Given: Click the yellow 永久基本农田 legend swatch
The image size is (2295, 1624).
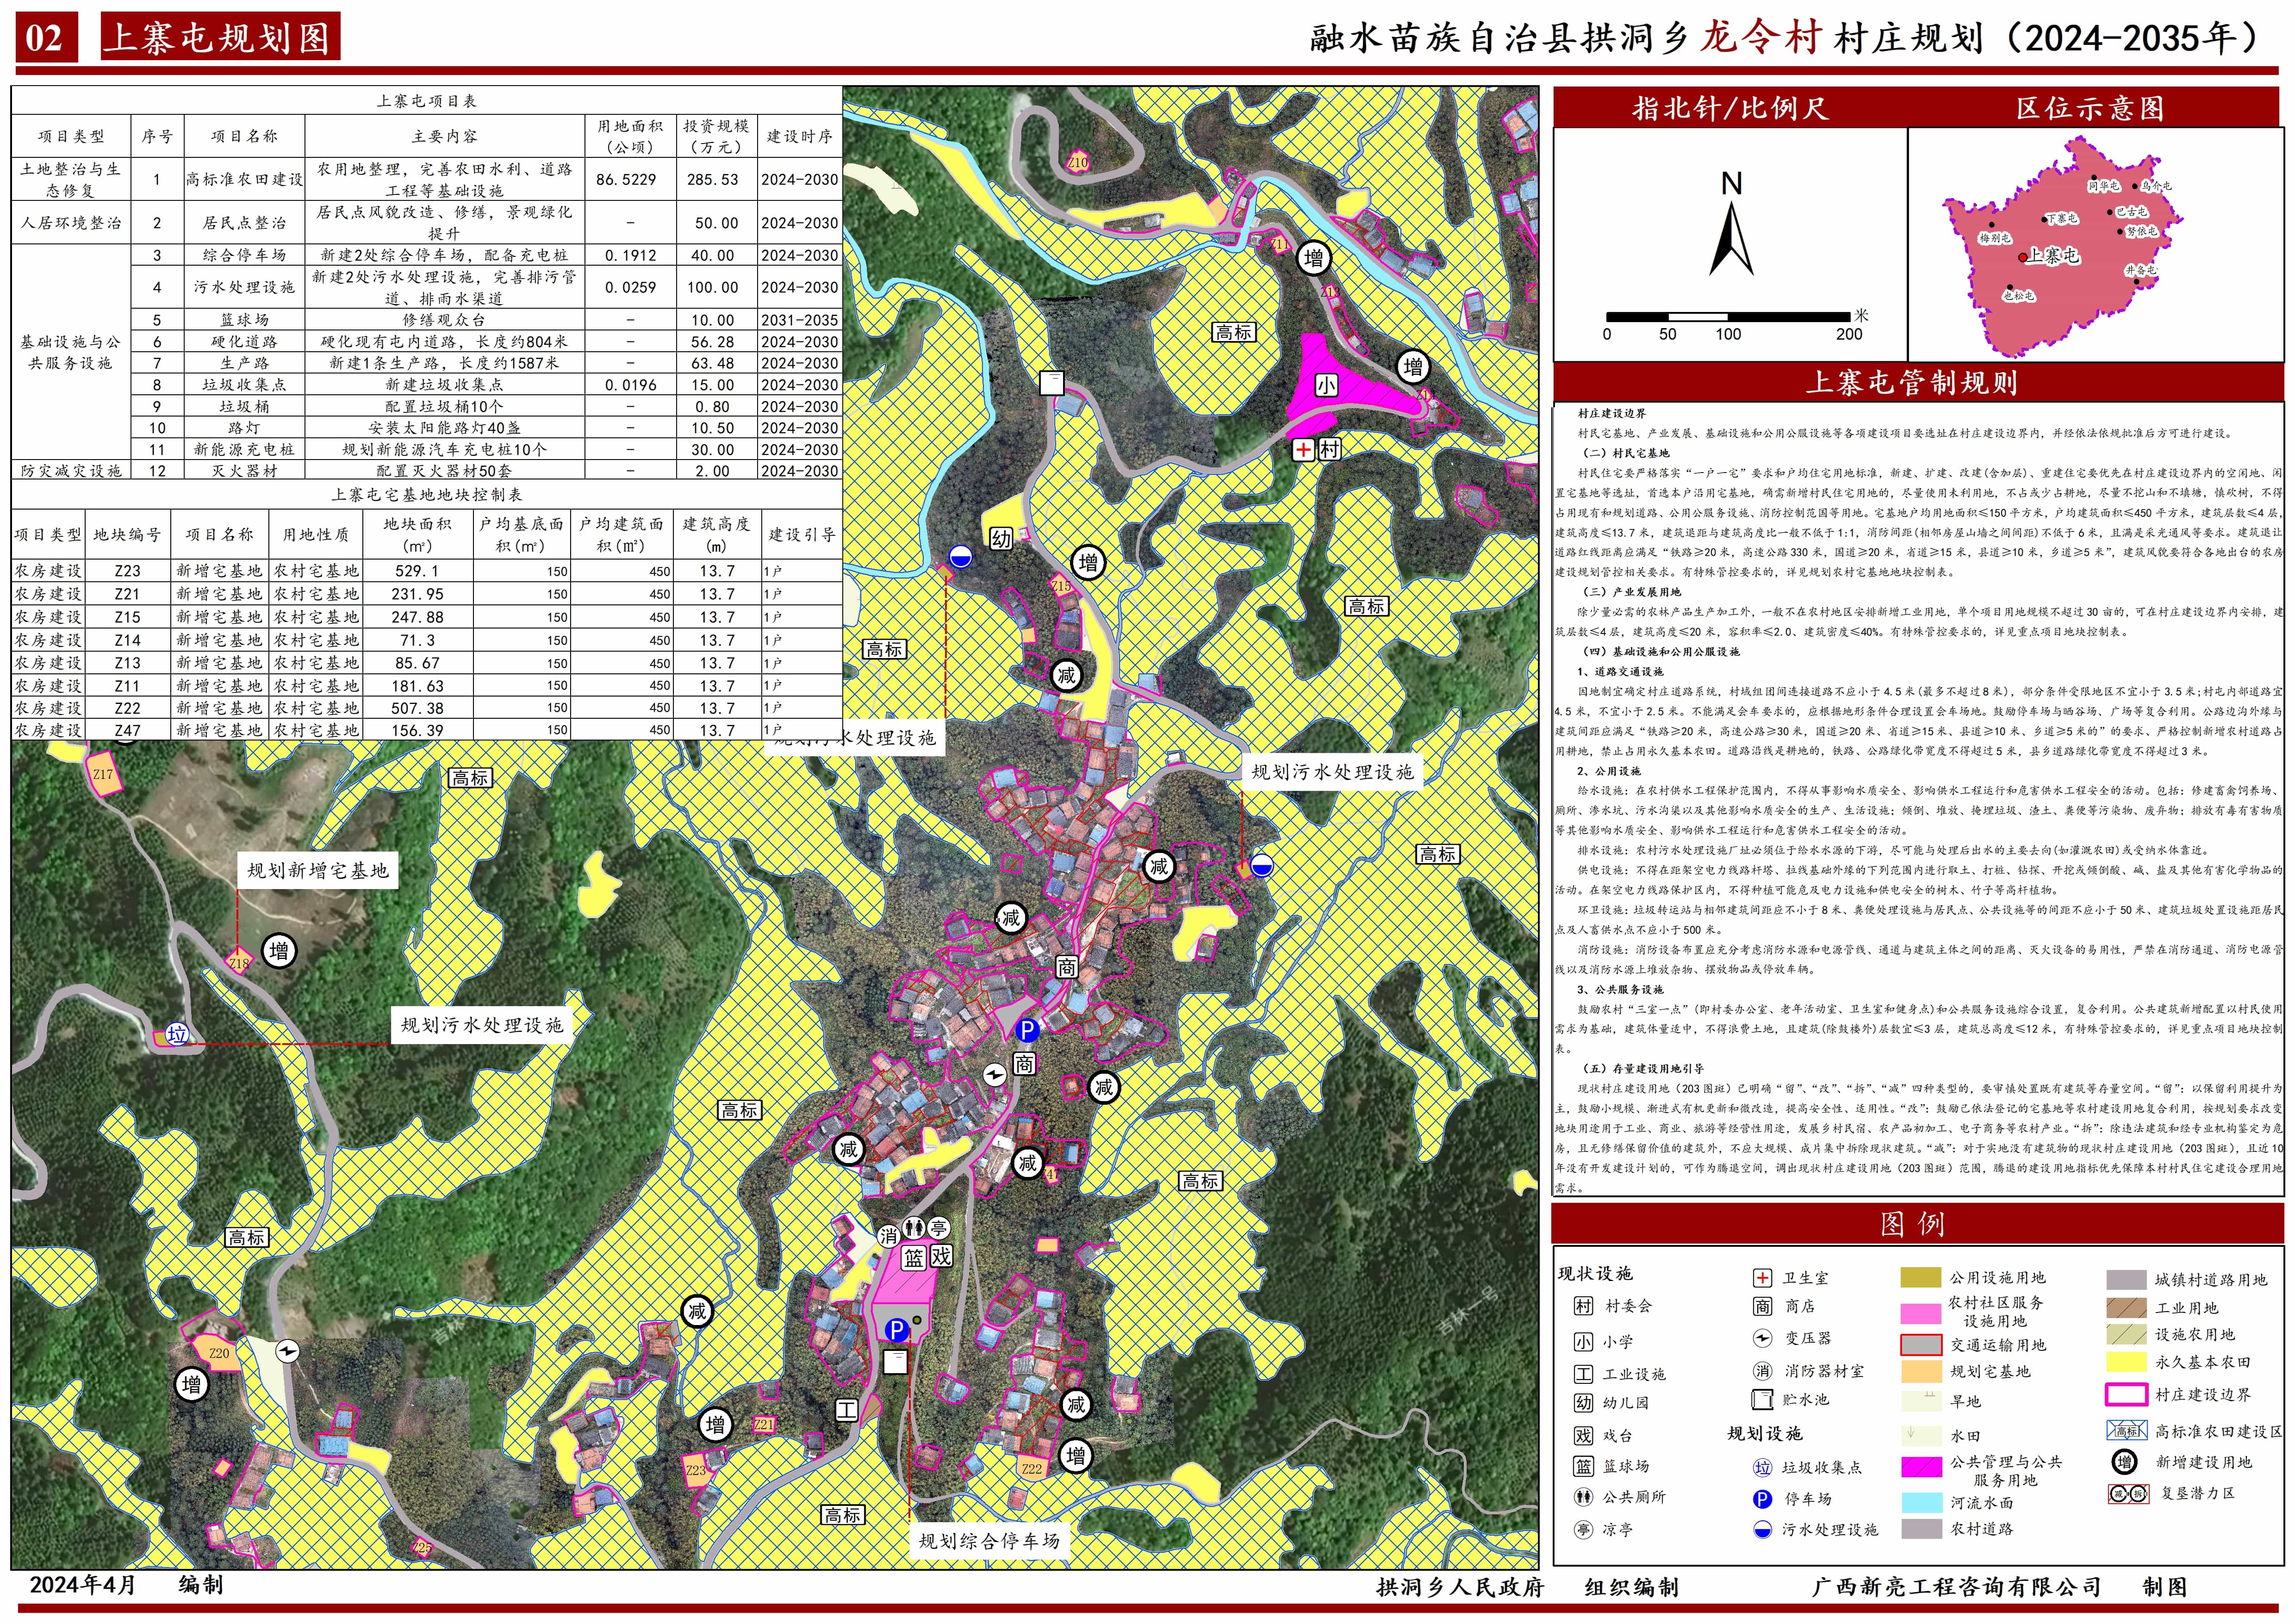Looking at the screenshot, I should 2126,1362.
